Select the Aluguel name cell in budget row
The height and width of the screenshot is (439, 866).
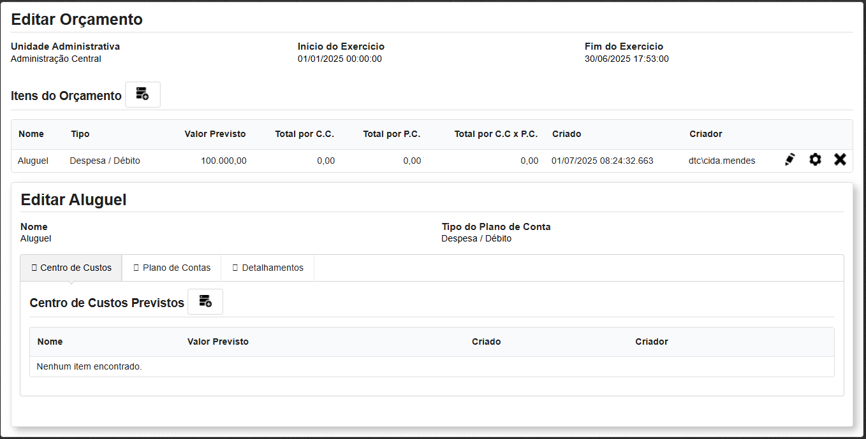coord(33,161)
